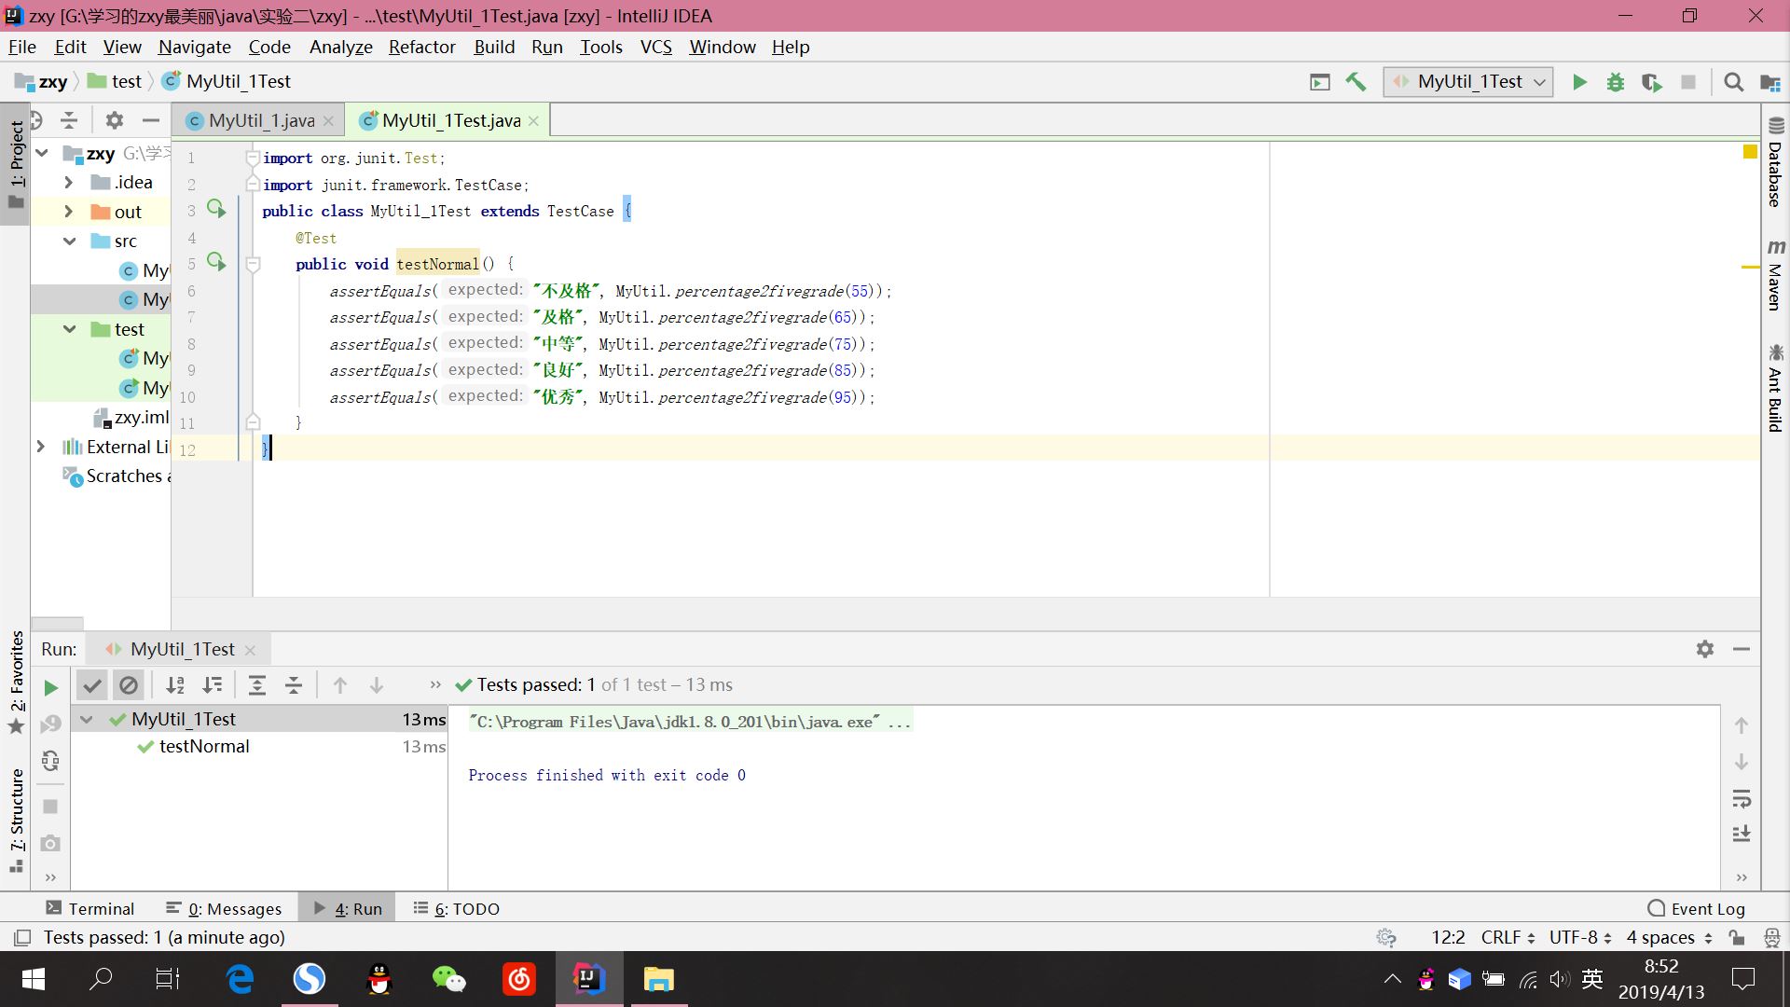
Task: Change UTF-8 file encoding
Action: point(1580,937)
